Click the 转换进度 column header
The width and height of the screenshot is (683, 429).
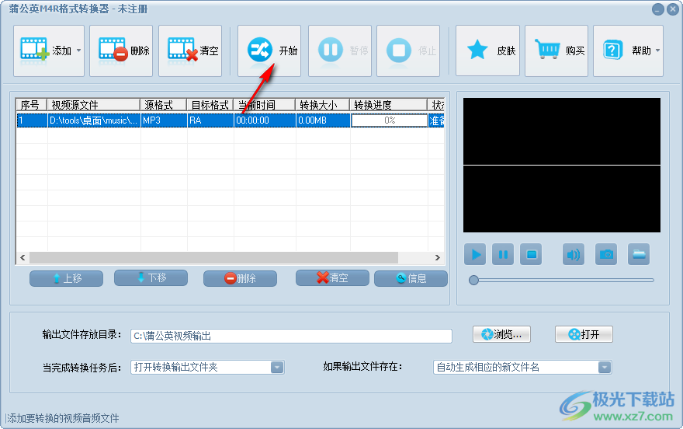point(389,105)
